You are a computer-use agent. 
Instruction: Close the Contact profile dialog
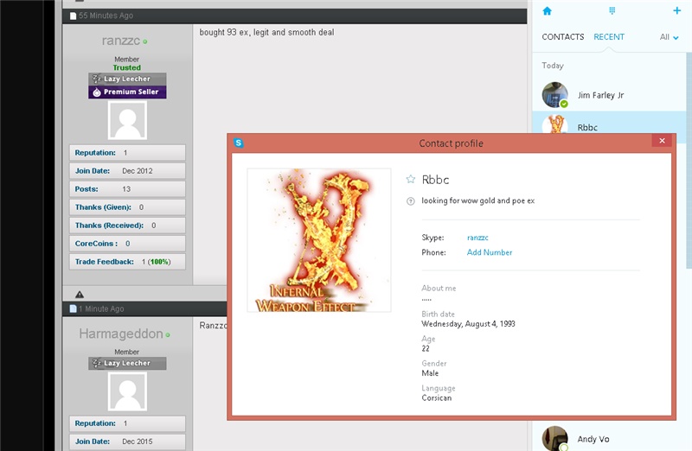pos(662,141)
